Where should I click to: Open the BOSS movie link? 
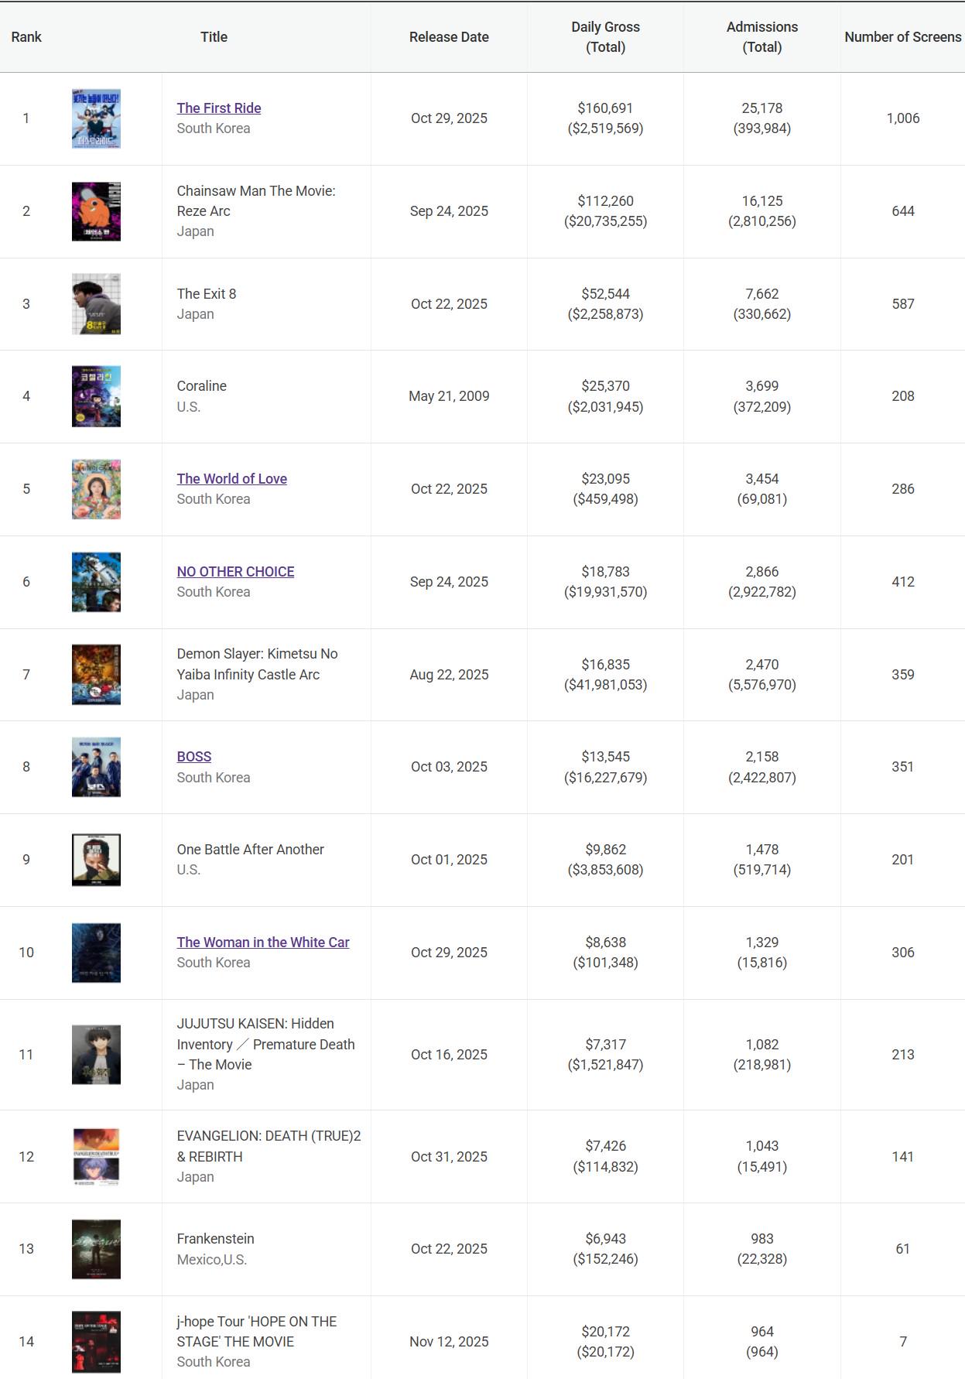click(193, 757)
